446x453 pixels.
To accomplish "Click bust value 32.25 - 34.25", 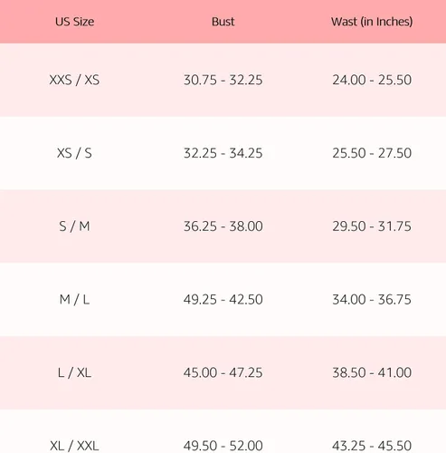I will tap(223, 153).
